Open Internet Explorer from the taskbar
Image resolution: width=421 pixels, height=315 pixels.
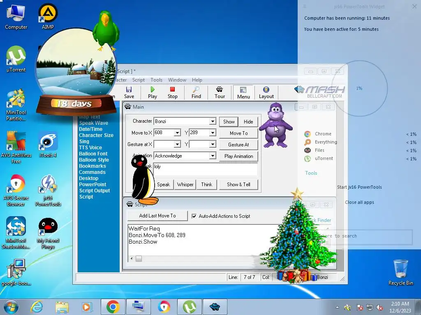[37, 307]
